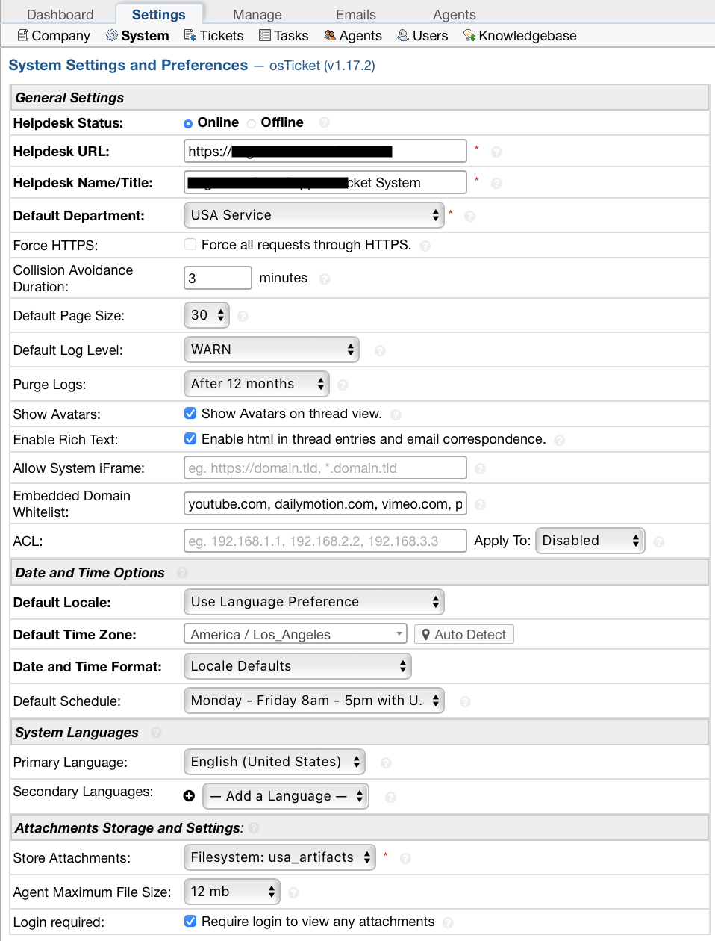Open the Primary Language dropdown
The image size is (715, 941).
(x=275, y=762)
